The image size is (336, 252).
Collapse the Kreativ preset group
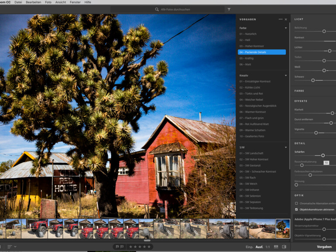pos(286,75)
